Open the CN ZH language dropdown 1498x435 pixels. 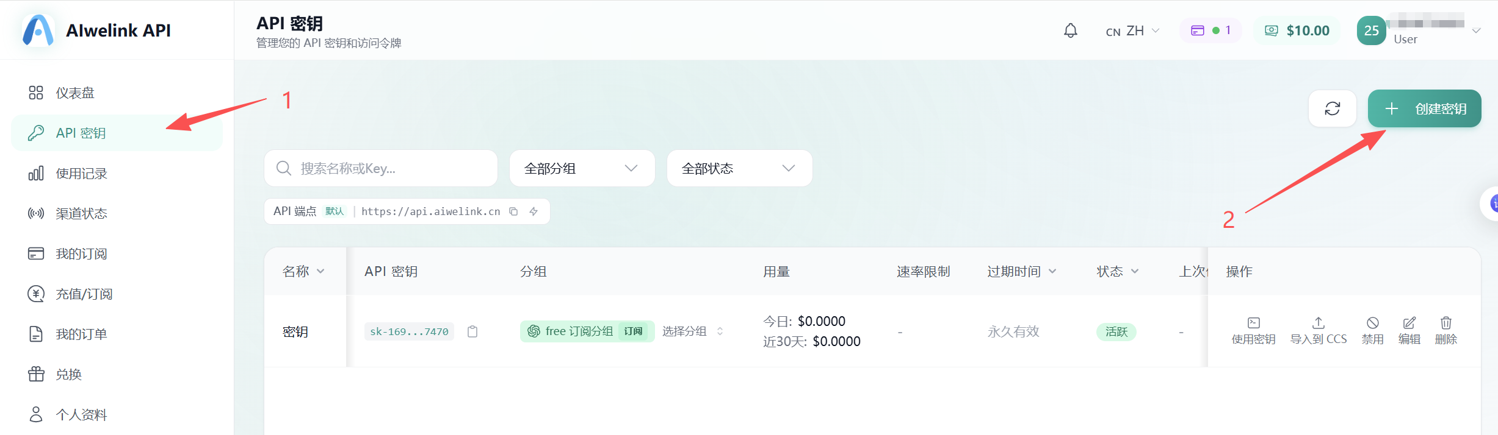1132,30
